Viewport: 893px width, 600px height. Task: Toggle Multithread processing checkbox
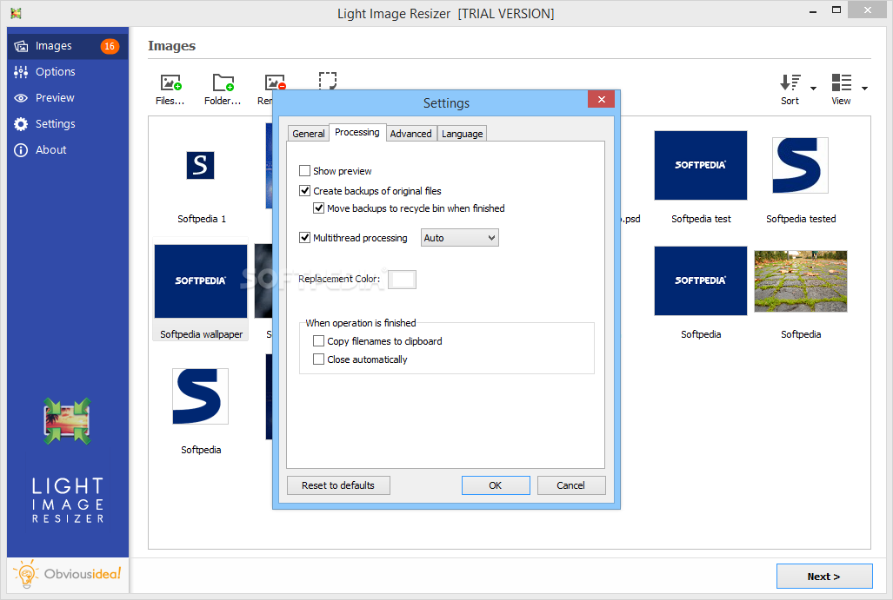[304, 238]
